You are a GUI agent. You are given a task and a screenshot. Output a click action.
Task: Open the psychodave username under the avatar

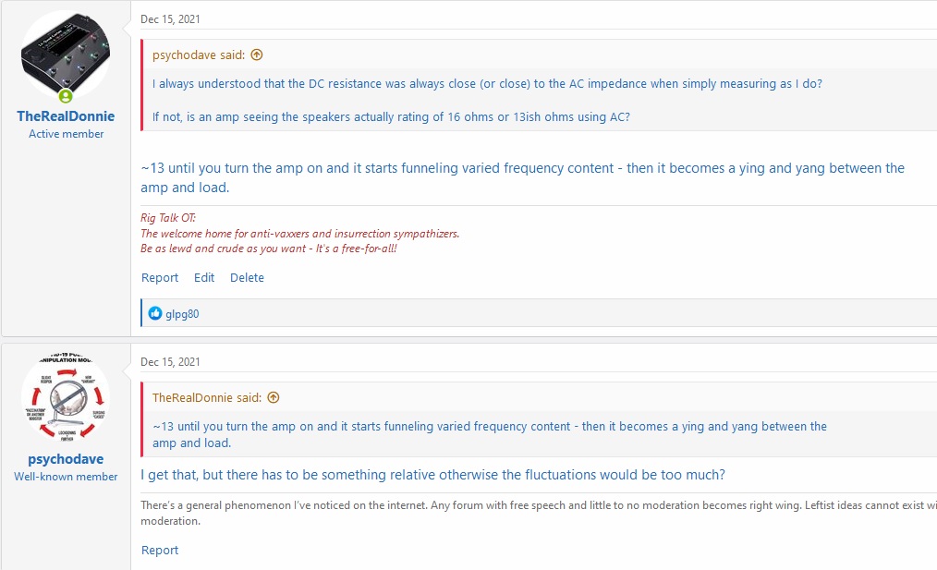66,459
